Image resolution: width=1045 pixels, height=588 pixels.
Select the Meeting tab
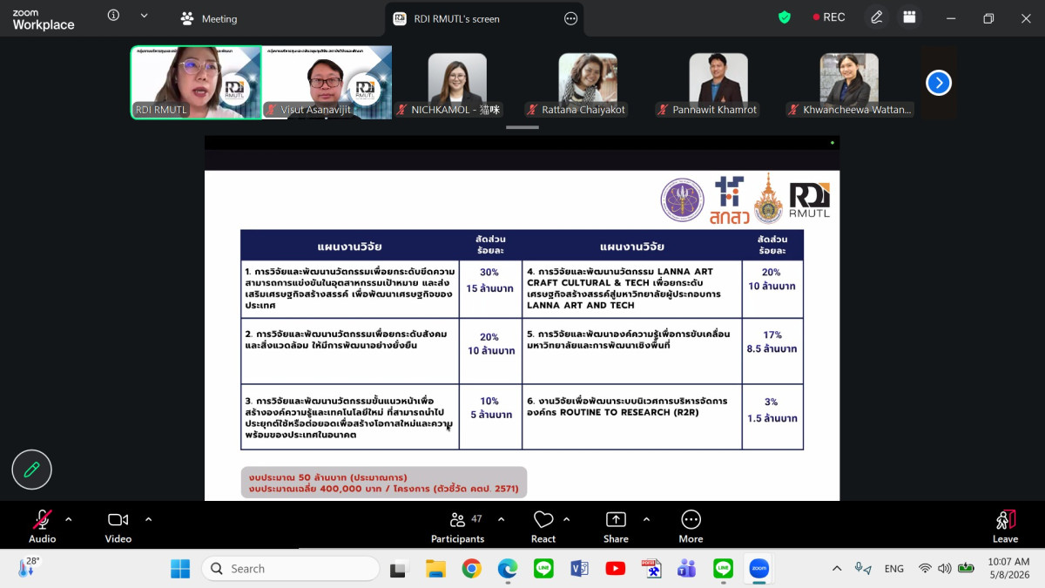click(209, 18)
